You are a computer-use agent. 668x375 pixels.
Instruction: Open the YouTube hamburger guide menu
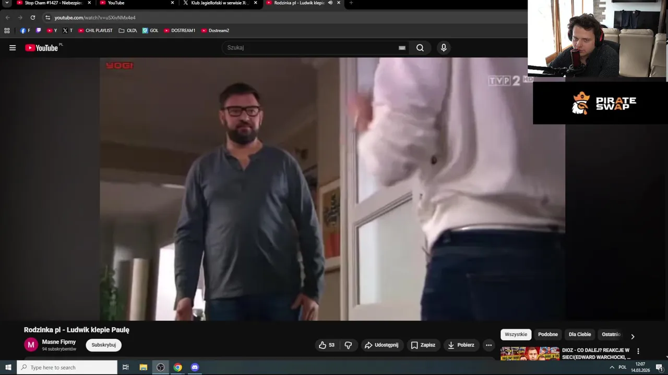[13, 48]
